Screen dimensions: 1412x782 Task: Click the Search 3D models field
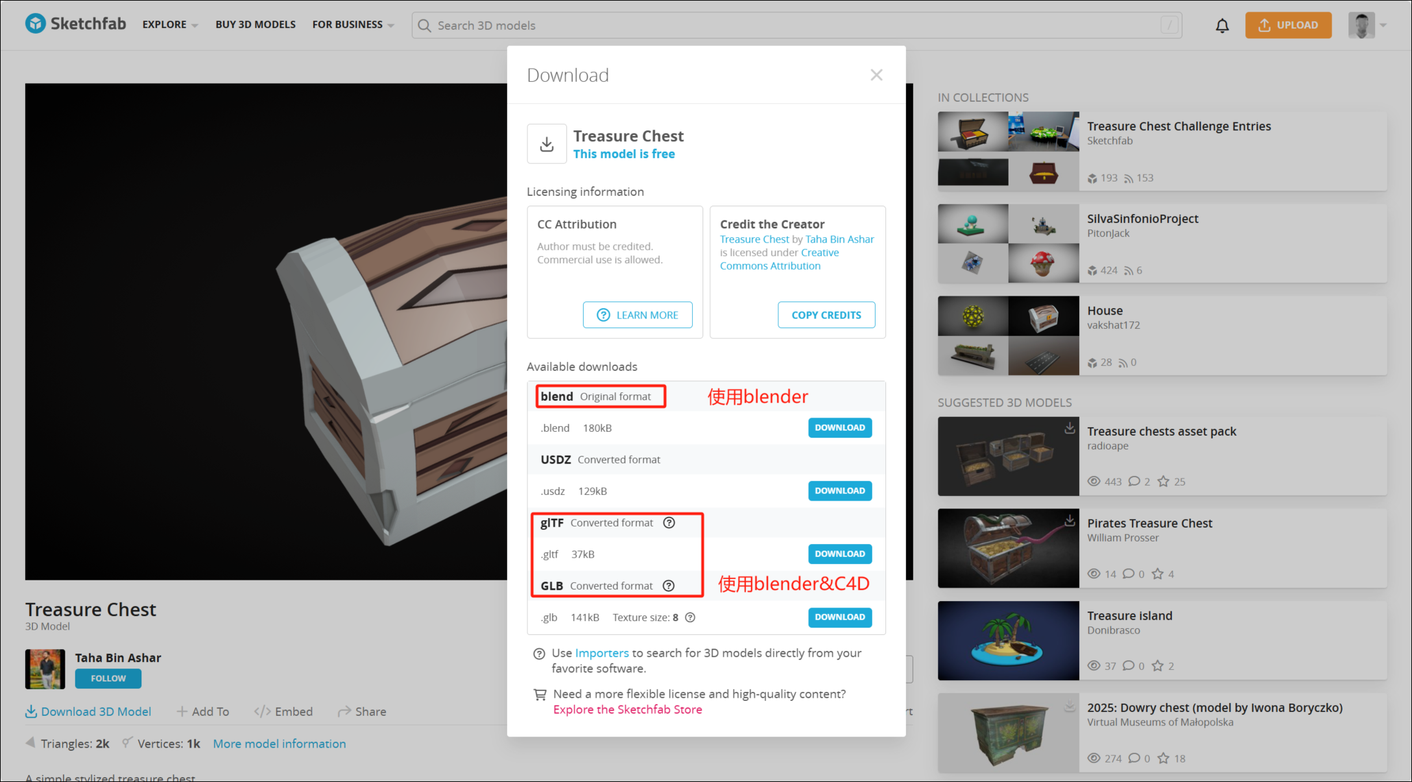coord(796,25)
